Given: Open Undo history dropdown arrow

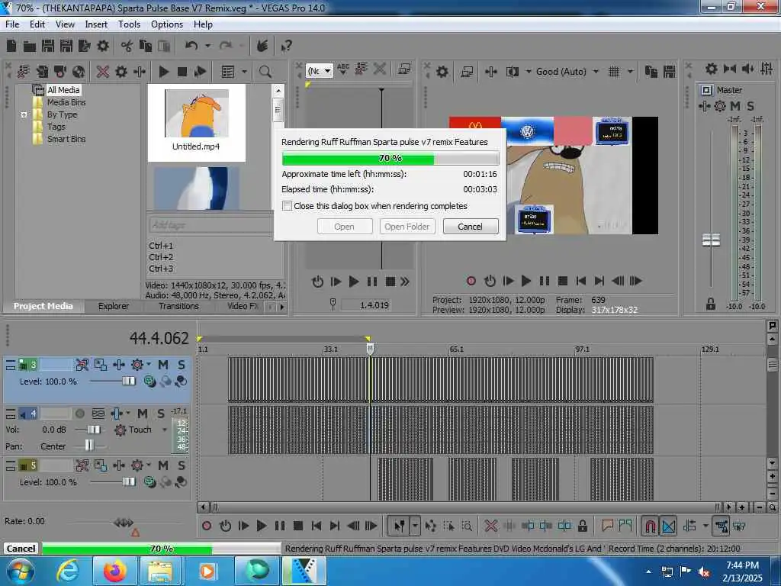Looking at the screenshot, I should pyautogui.click(x=207, y=46).
